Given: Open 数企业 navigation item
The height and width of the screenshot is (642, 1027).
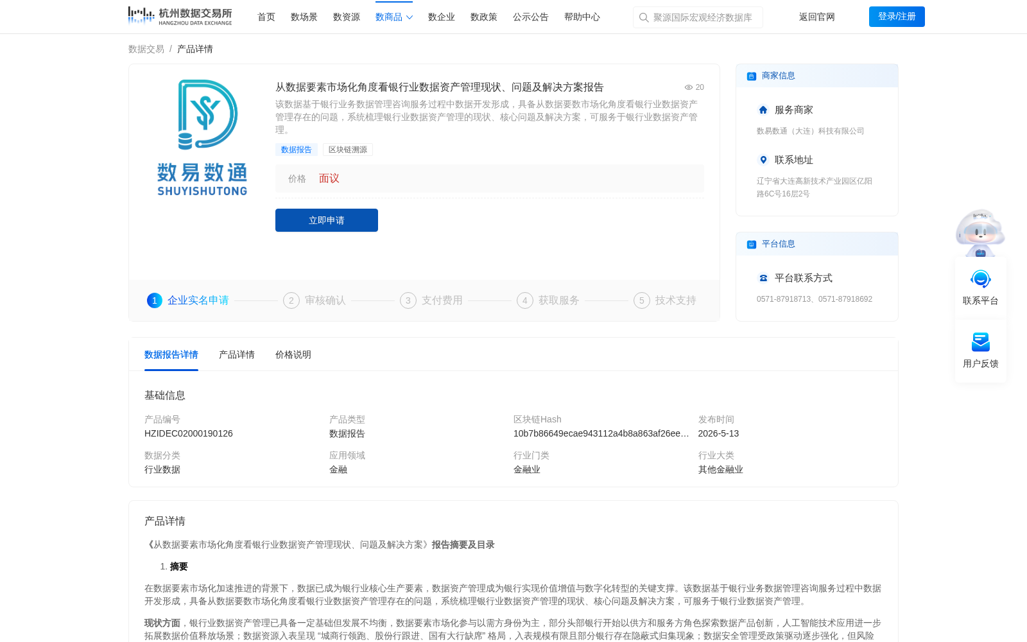Looking at the screenshot, I should (x=442, y=17).
